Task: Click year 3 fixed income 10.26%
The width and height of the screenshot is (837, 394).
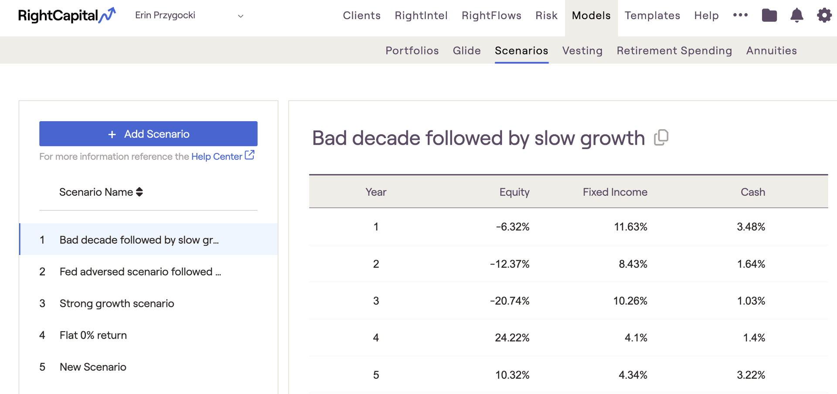Action: (630, 301)
